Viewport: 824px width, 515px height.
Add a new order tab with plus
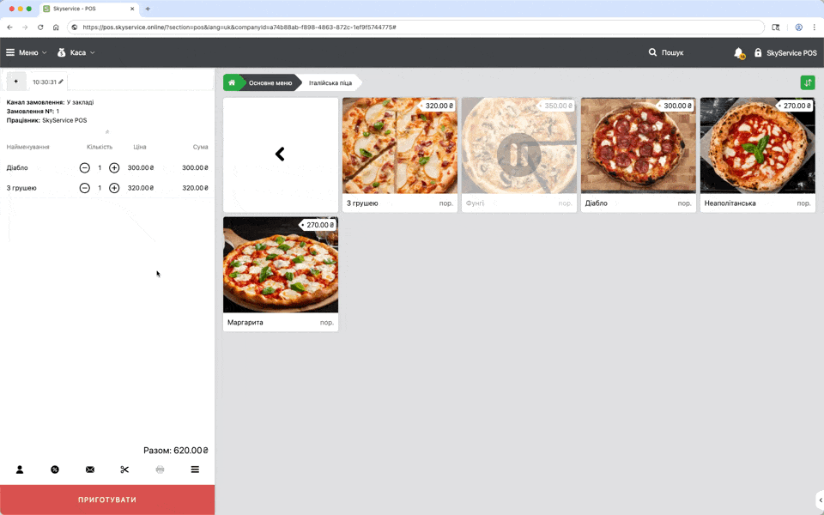(15, 82)
